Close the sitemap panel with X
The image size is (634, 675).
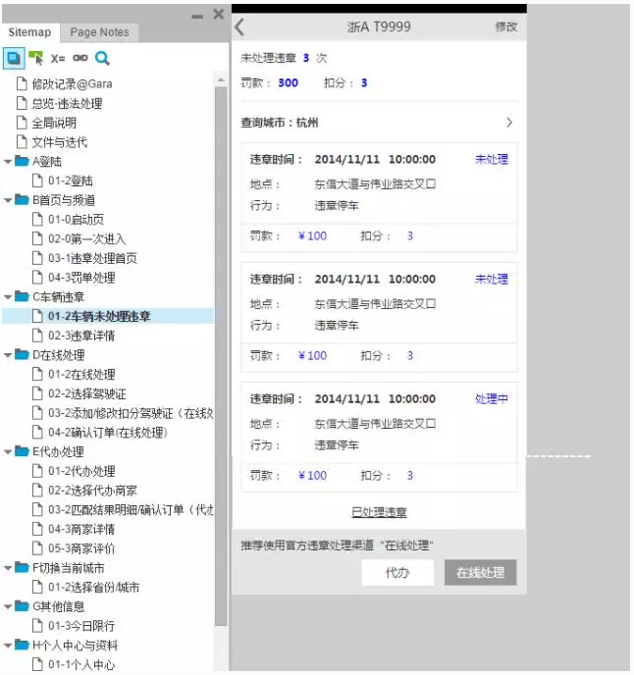click(x=219, y=14)
